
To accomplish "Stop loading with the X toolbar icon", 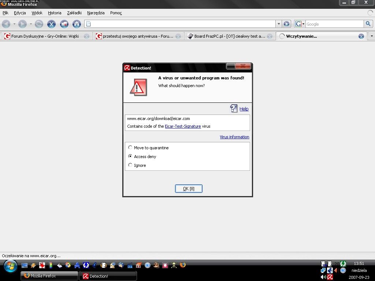I will 51,24.
